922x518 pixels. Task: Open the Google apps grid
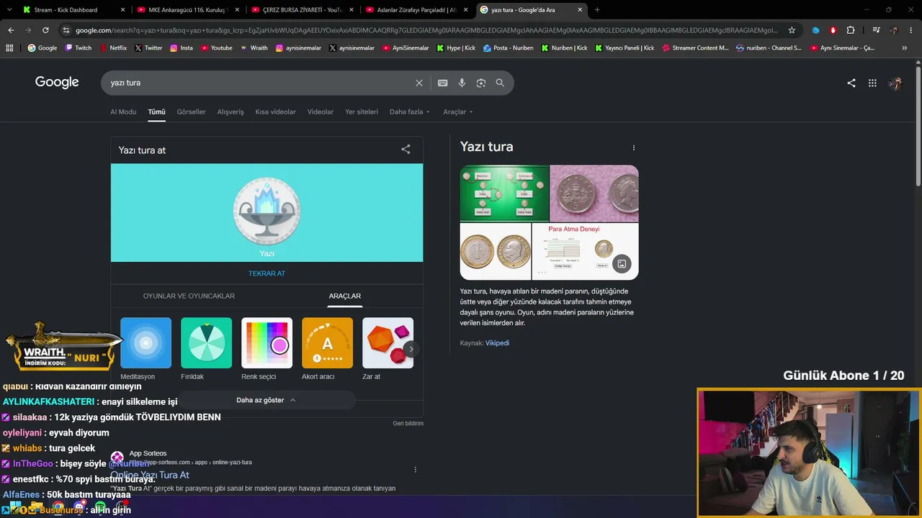pos(872,83)
